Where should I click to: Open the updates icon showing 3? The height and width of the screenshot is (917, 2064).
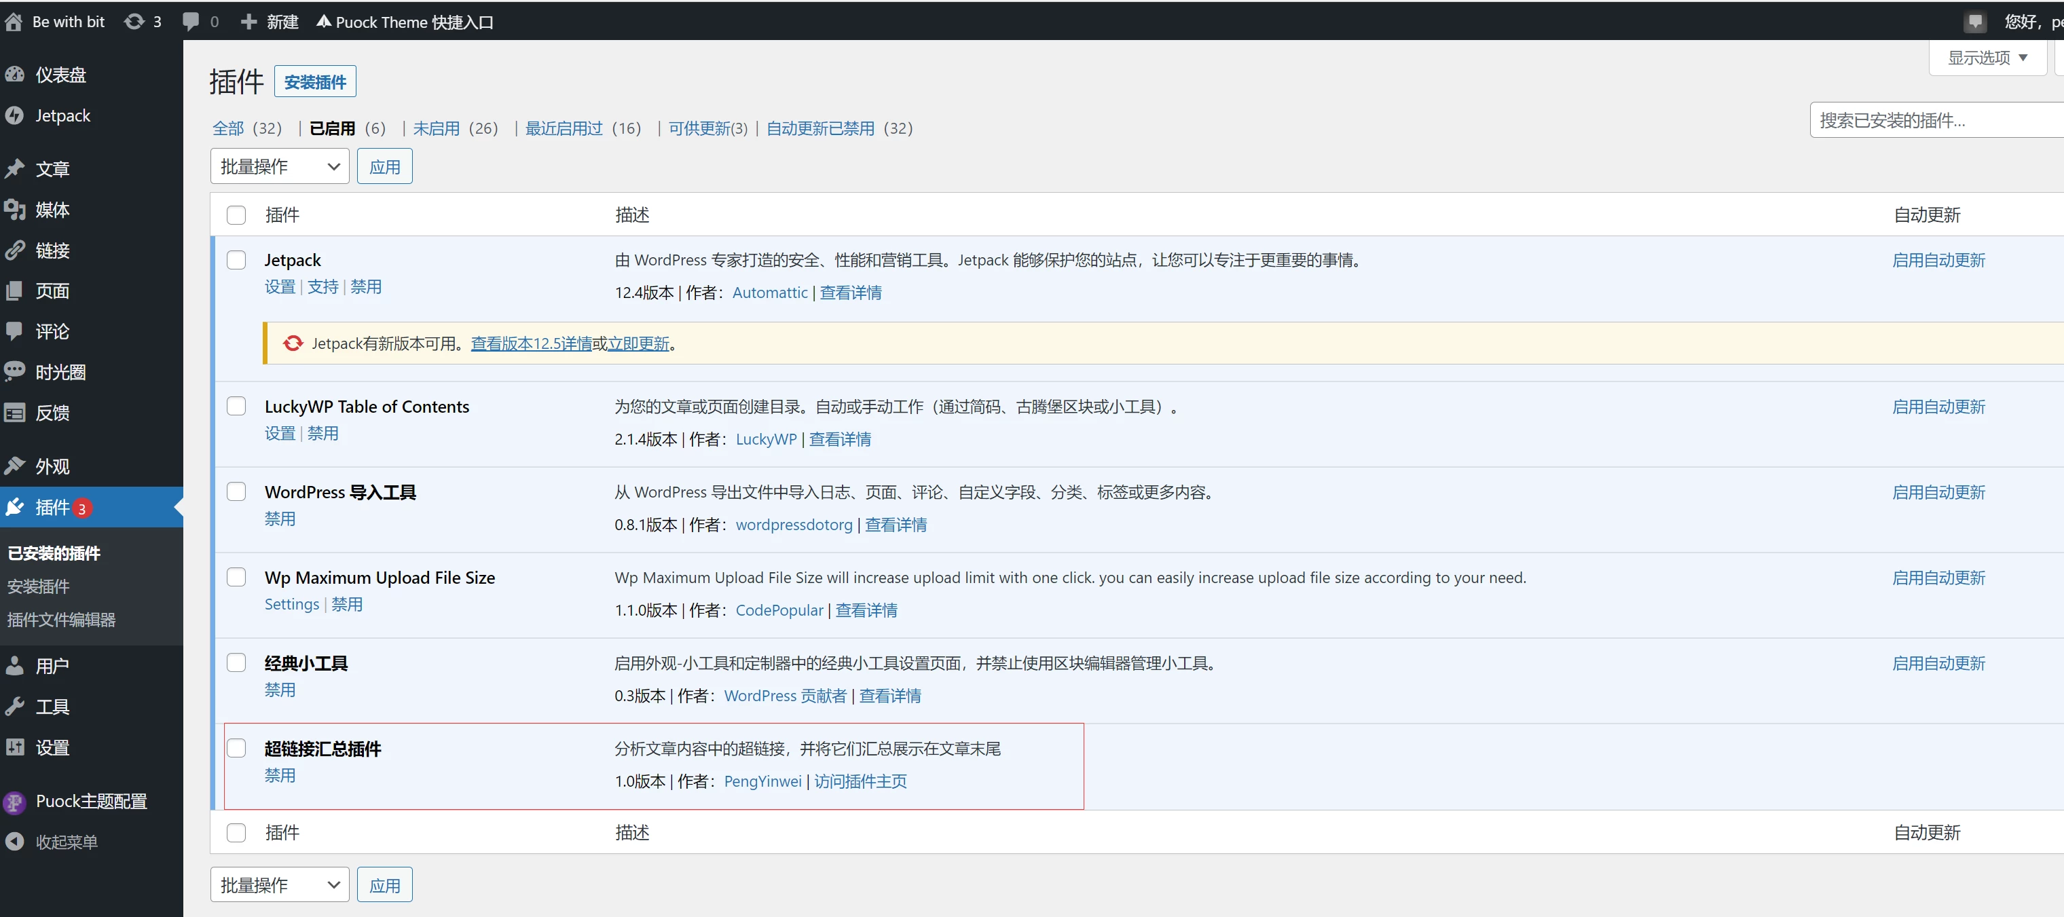click(x=134, y=22)
